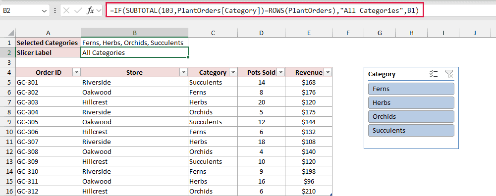Open Revenue column filter dropdown
This screenshot has width=496, height=196.
click(328, 72)
